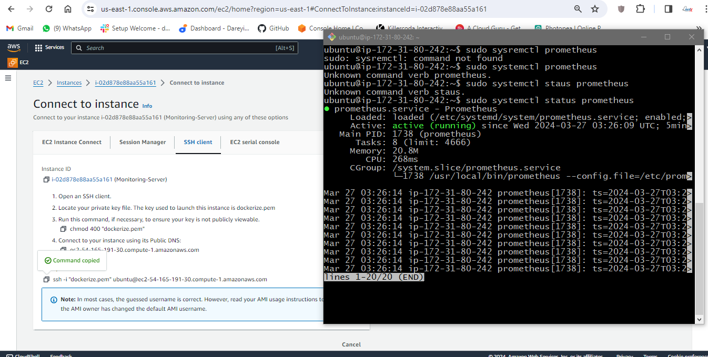Screen dimensions: 708x357
Task: Open the EC2 serial console tab
Action: (255, 142)
